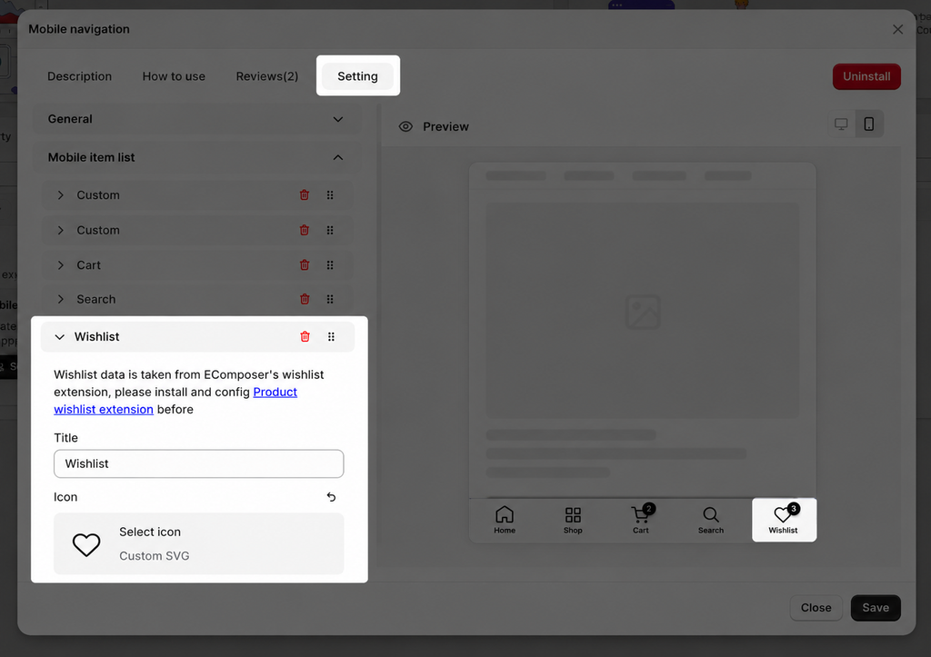Screen dimensions: 931x657
Task: Collapse the Wishlist item row
Action: [x=59, y=336]
